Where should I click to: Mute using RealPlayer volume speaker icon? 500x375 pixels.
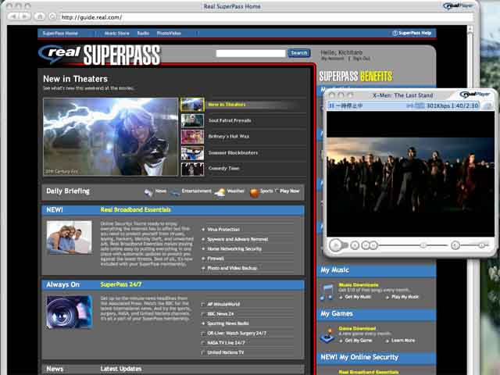[455, 245]
